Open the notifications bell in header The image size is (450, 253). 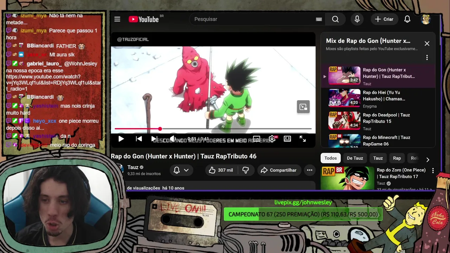pos(407,19)
